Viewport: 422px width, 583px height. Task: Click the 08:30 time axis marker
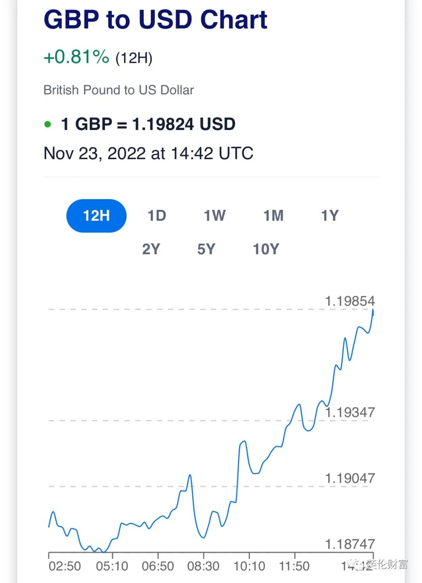[x=203, y=566]
